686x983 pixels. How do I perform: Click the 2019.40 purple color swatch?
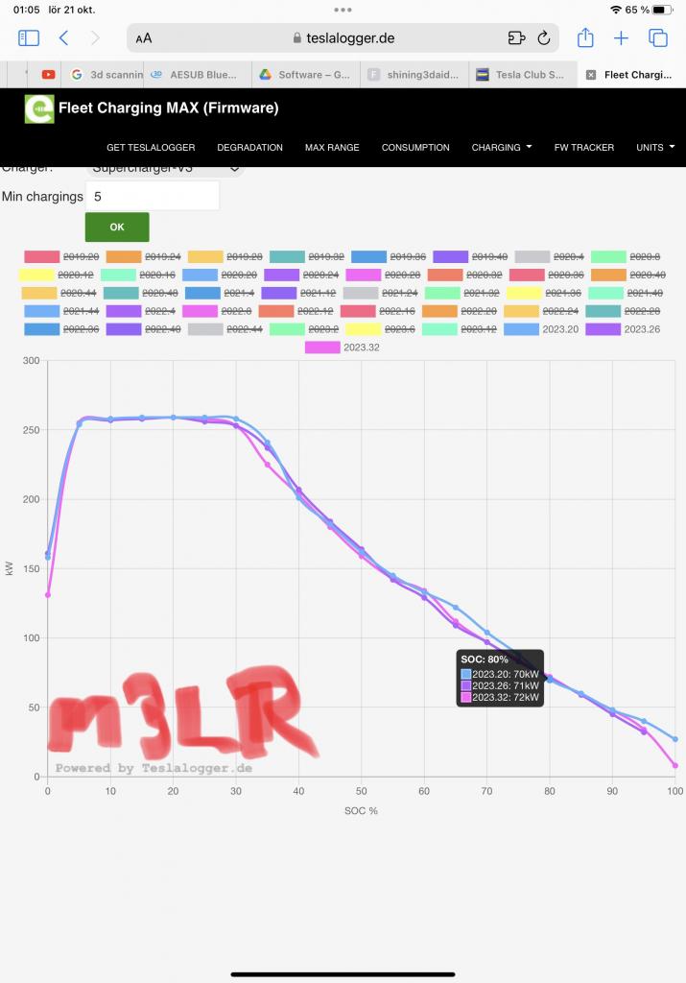[450, 257]
